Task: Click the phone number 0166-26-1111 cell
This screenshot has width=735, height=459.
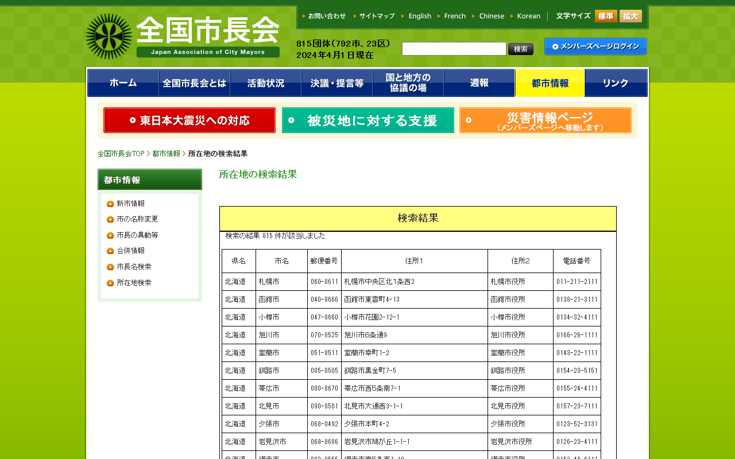Action: pos(577,335)
